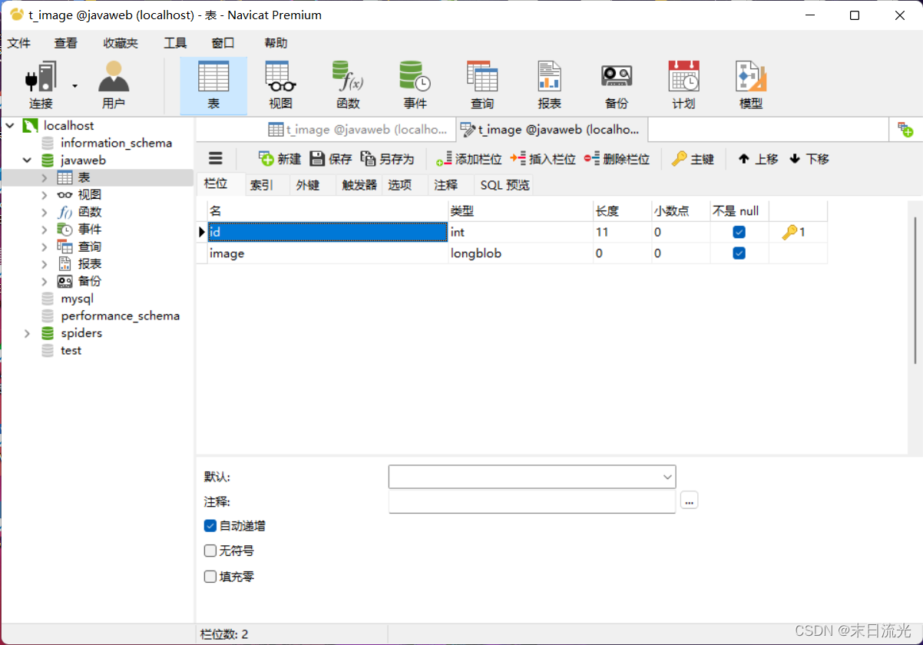This screenshot has width=923, height=645.
Task: Click the 另存为 (Save As) button
Action: pyautogui.click(x=387, y=159)
